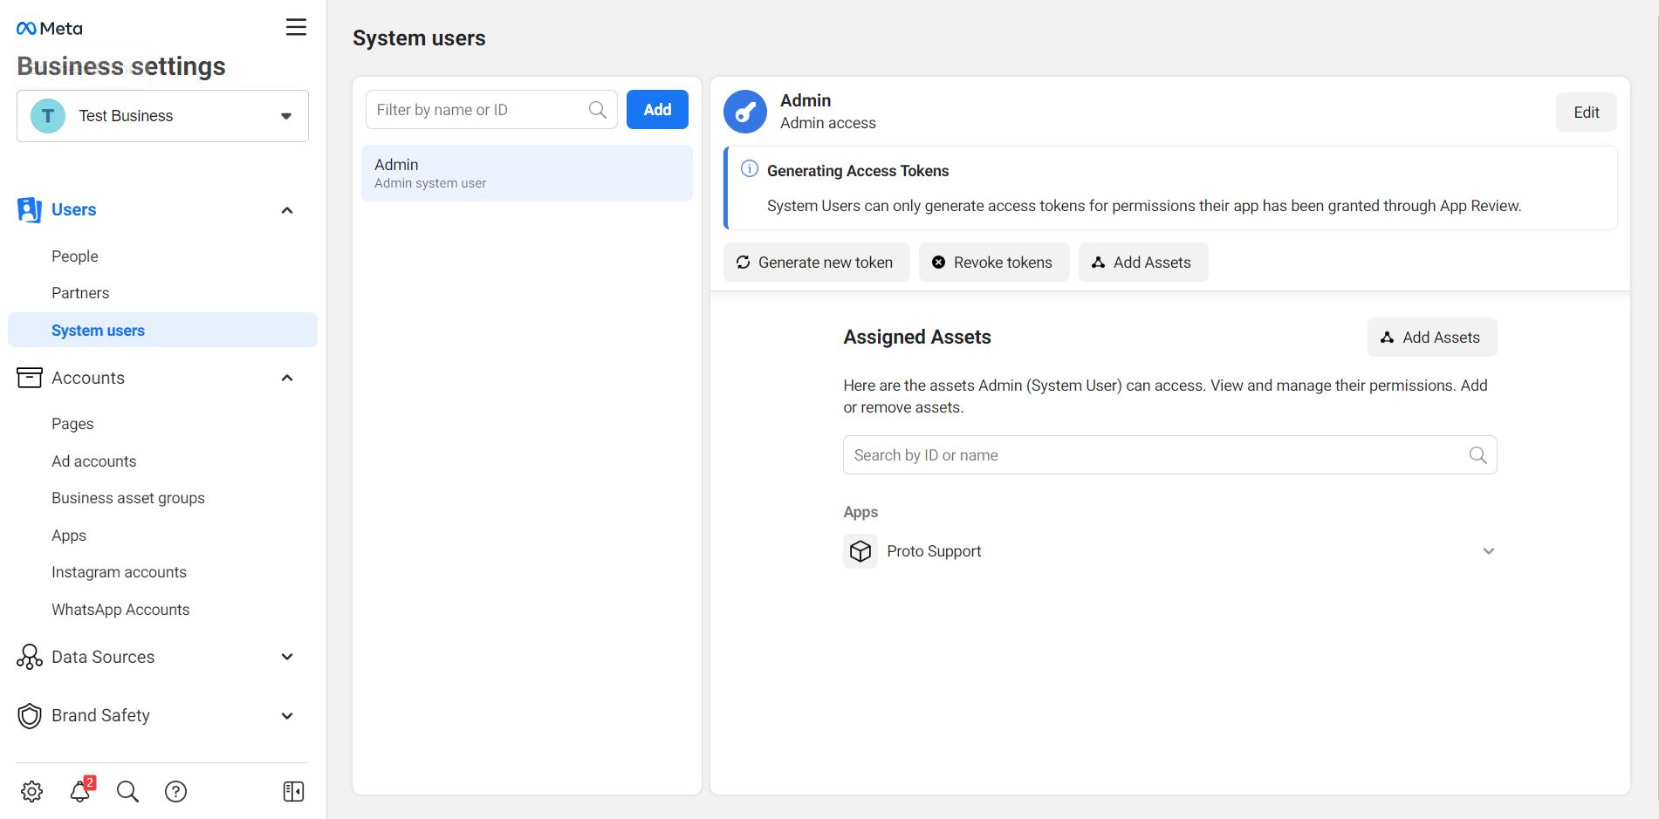Image resolution: width=1659 pixels, height=819 pixels.
Task: Collapse the Users section chevron
Action: (287, 210)
